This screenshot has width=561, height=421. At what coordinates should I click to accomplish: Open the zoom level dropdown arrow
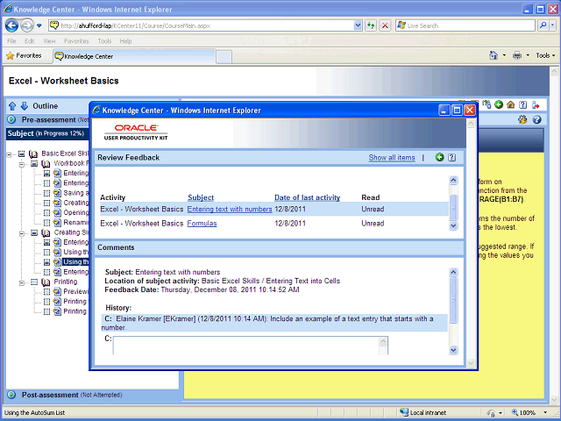tap(545, 412)
